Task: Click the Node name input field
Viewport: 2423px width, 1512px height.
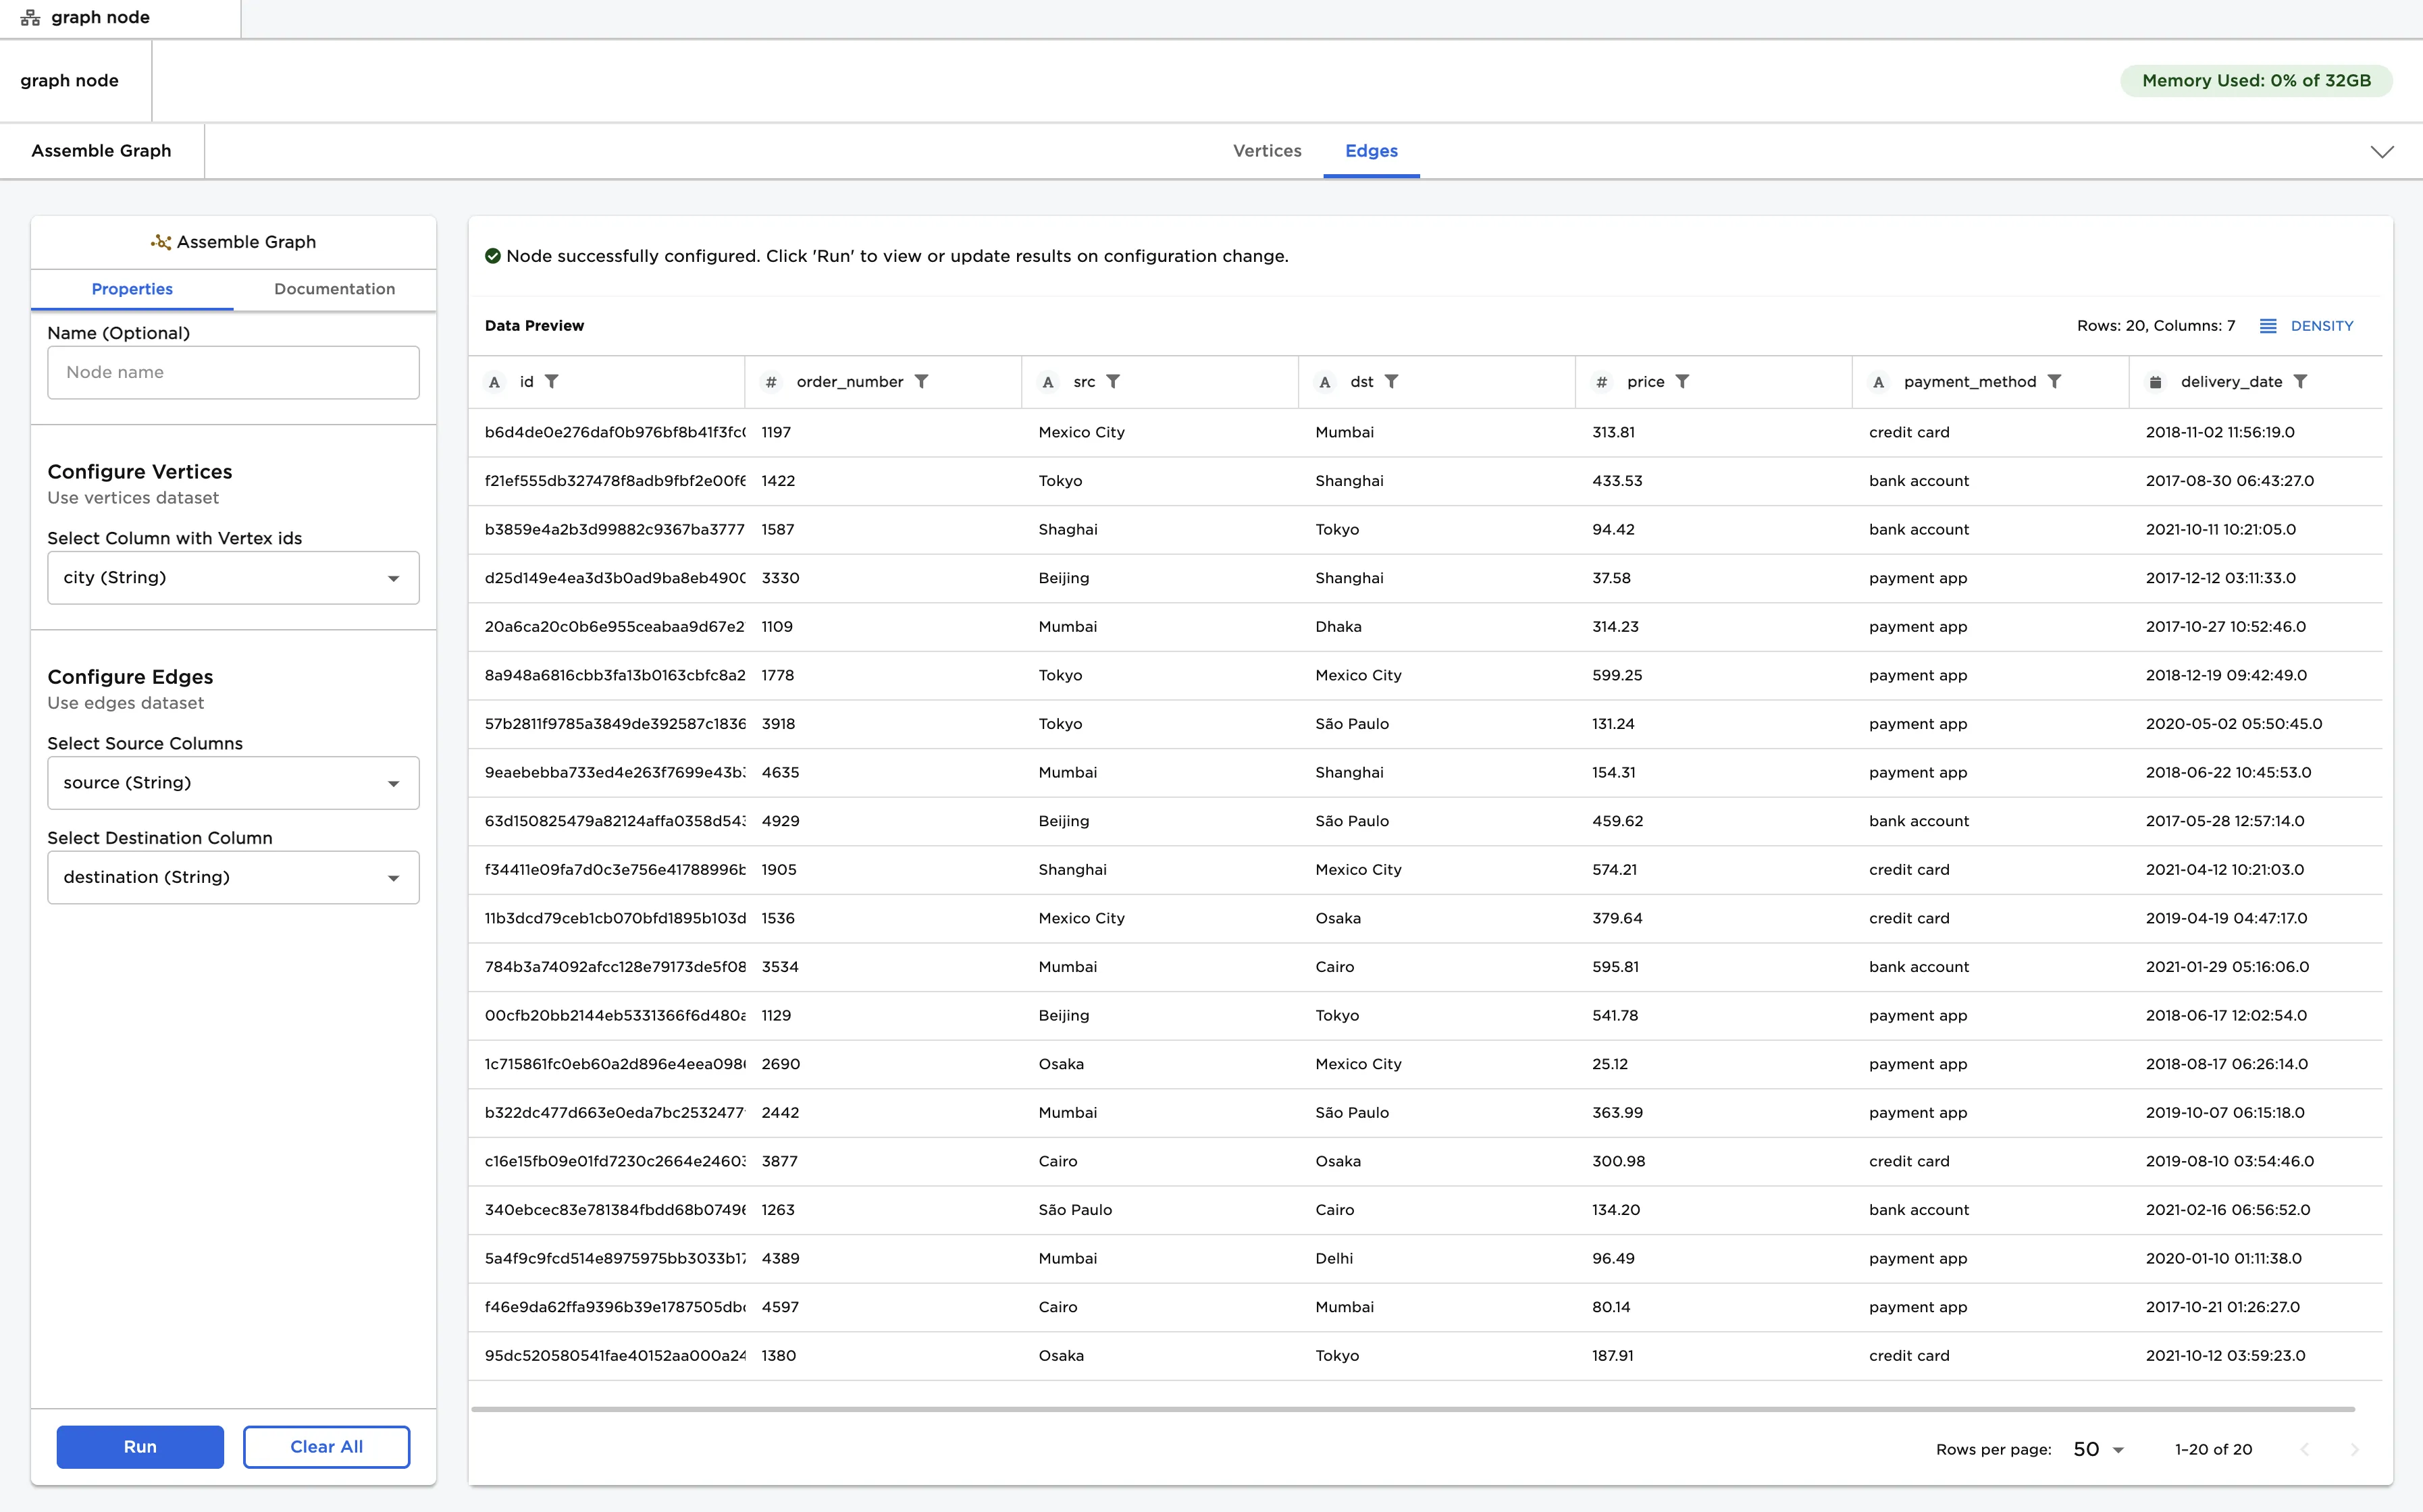Action: click(233, 372)
